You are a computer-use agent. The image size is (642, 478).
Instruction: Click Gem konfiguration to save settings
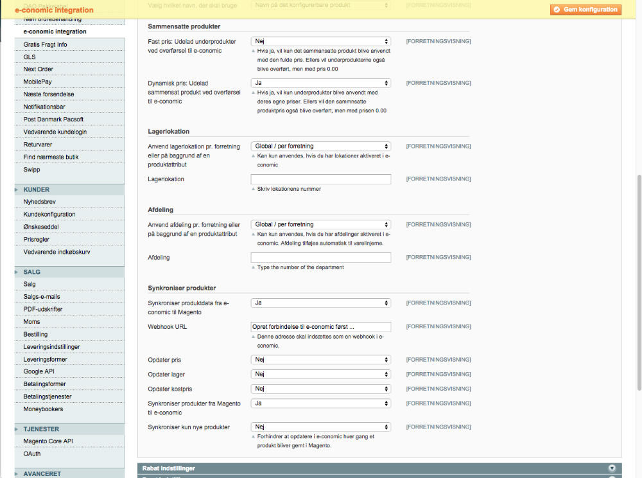pos(586,10)
